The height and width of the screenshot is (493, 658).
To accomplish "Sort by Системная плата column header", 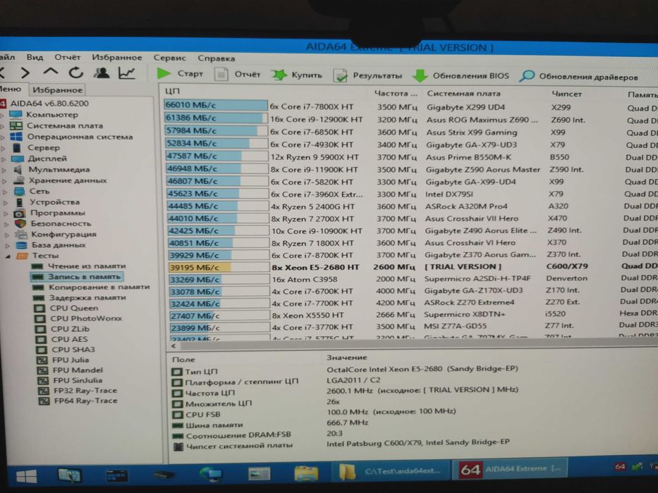I will coord(463,94).
